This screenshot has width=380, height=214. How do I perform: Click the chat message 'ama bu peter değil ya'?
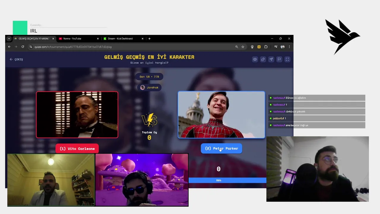pos(317,125)
